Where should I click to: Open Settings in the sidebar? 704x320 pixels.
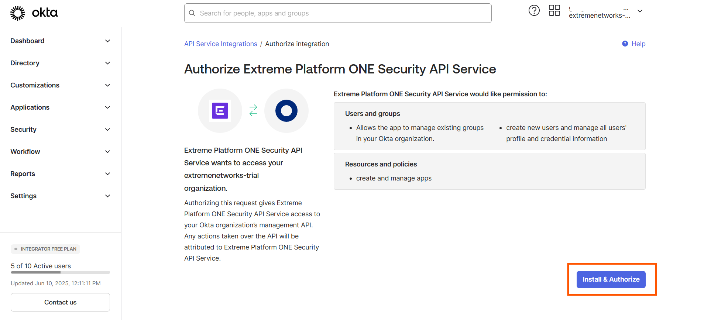[23, 196]
